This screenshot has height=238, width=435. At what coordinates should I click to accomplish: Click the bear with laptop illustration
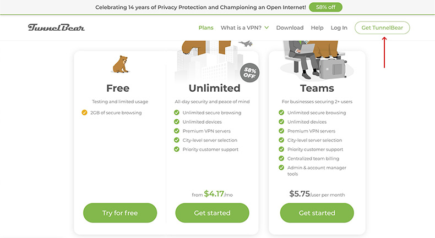pyautogui.click(x=310, y=56)
